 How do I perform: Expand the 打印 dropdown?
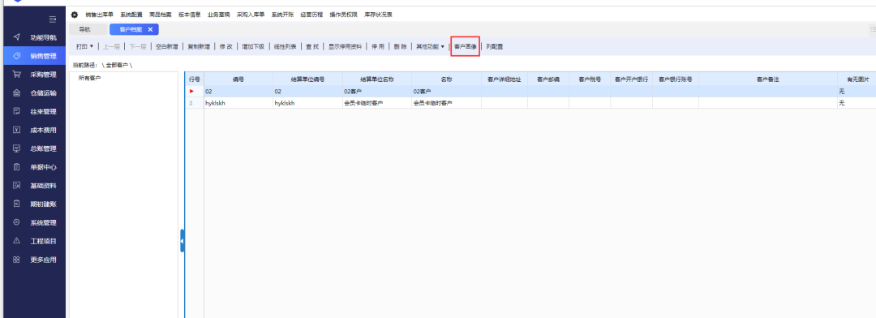tap(84, 46)
